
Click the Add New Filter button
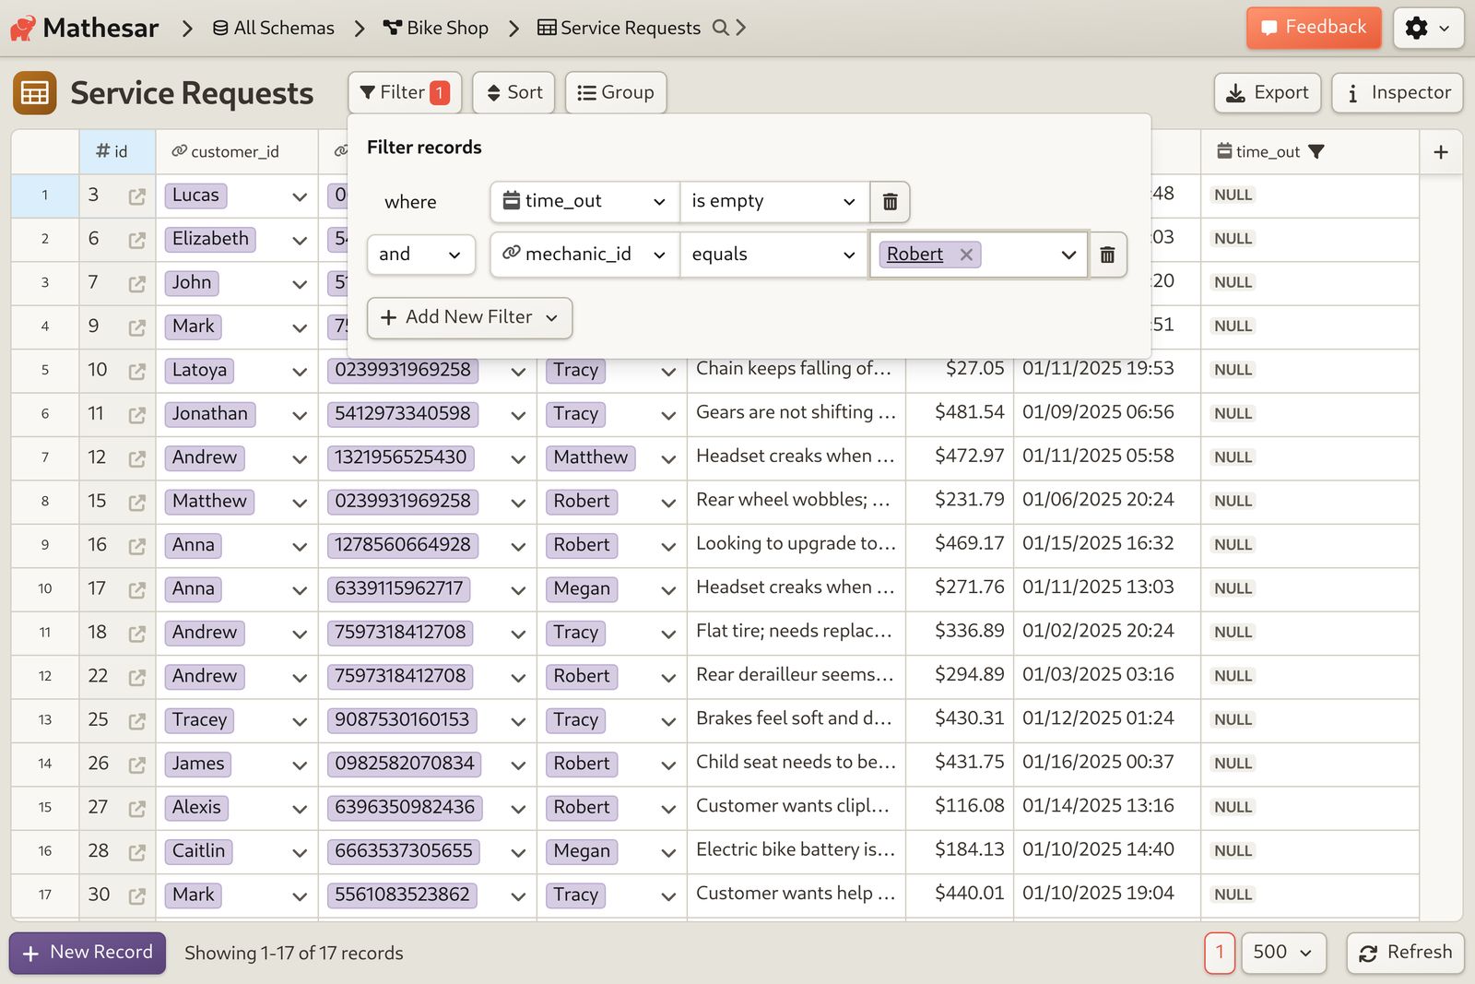(469, 317)
